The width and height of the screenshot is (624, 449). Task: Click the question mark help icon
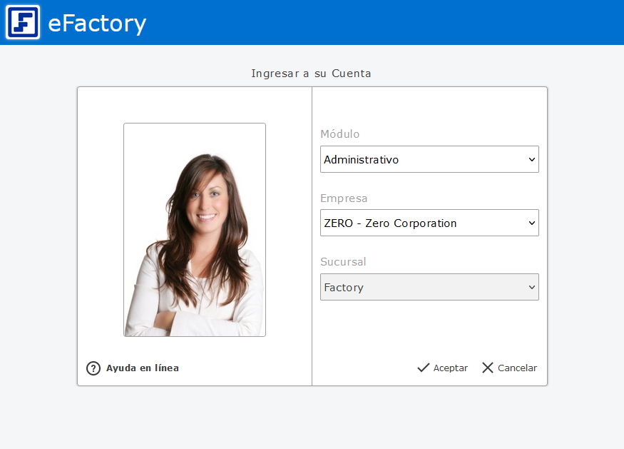click(93, 368)
